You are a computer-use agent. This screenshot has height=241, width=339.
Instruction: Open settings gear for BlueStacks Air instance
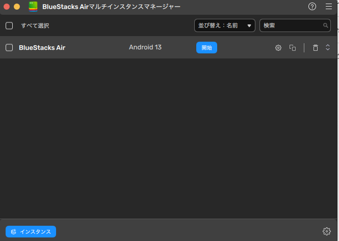click(278, 48)
